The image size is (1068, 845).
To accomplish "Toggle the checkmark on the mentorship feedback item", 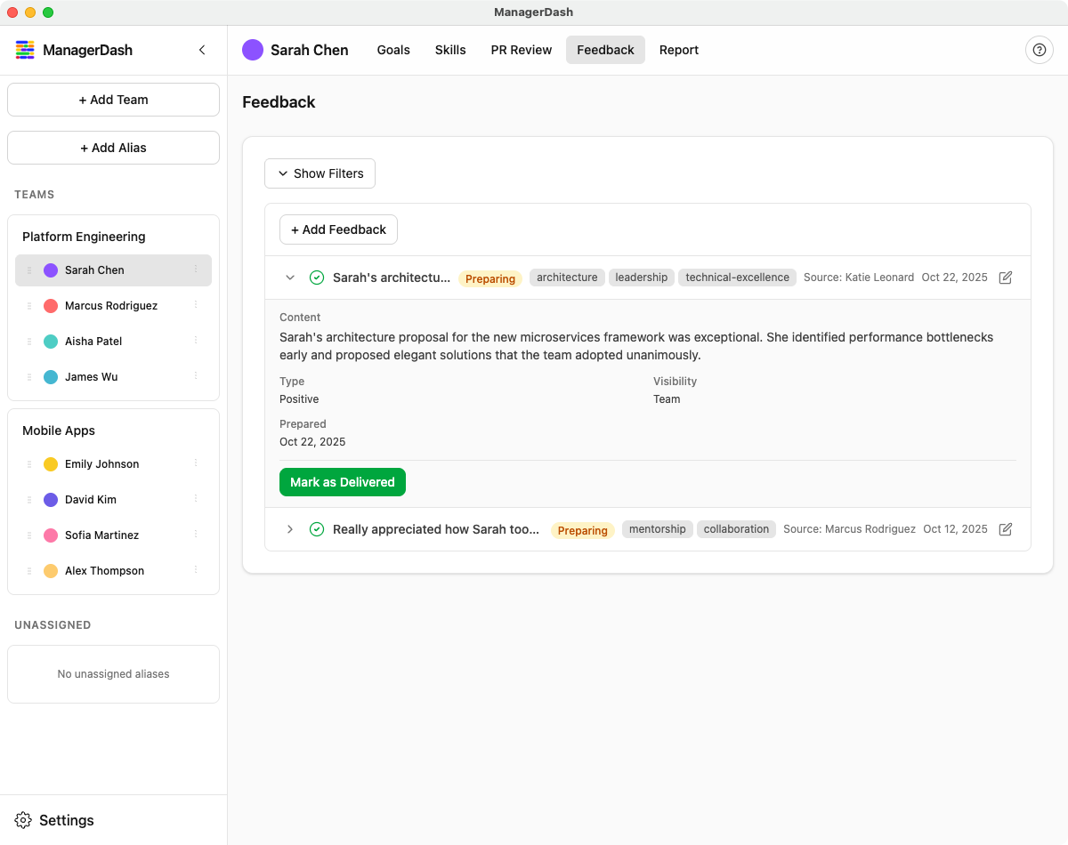I will click(317, 528).
